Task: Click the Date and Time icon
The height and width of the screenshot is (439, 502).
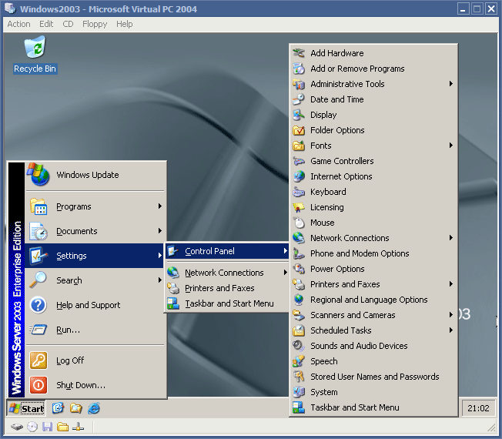Action: (299, 99)
